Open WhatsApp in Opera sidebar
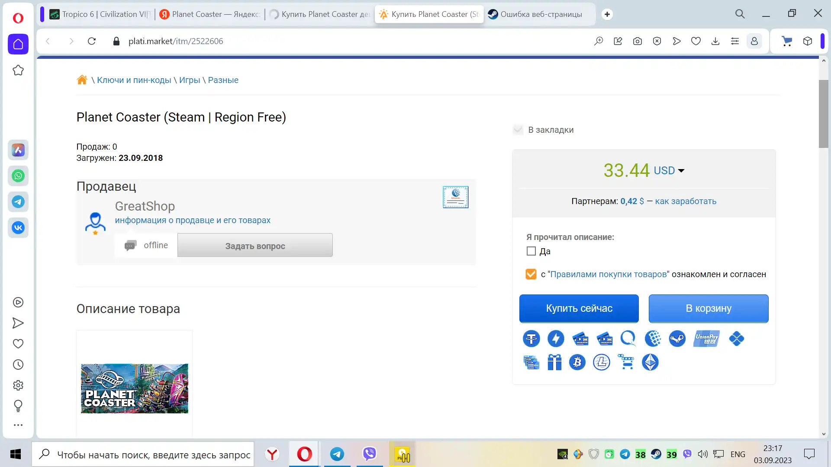Image resolution: width=831 pixels, height=467 pixels. click(18, 176)
